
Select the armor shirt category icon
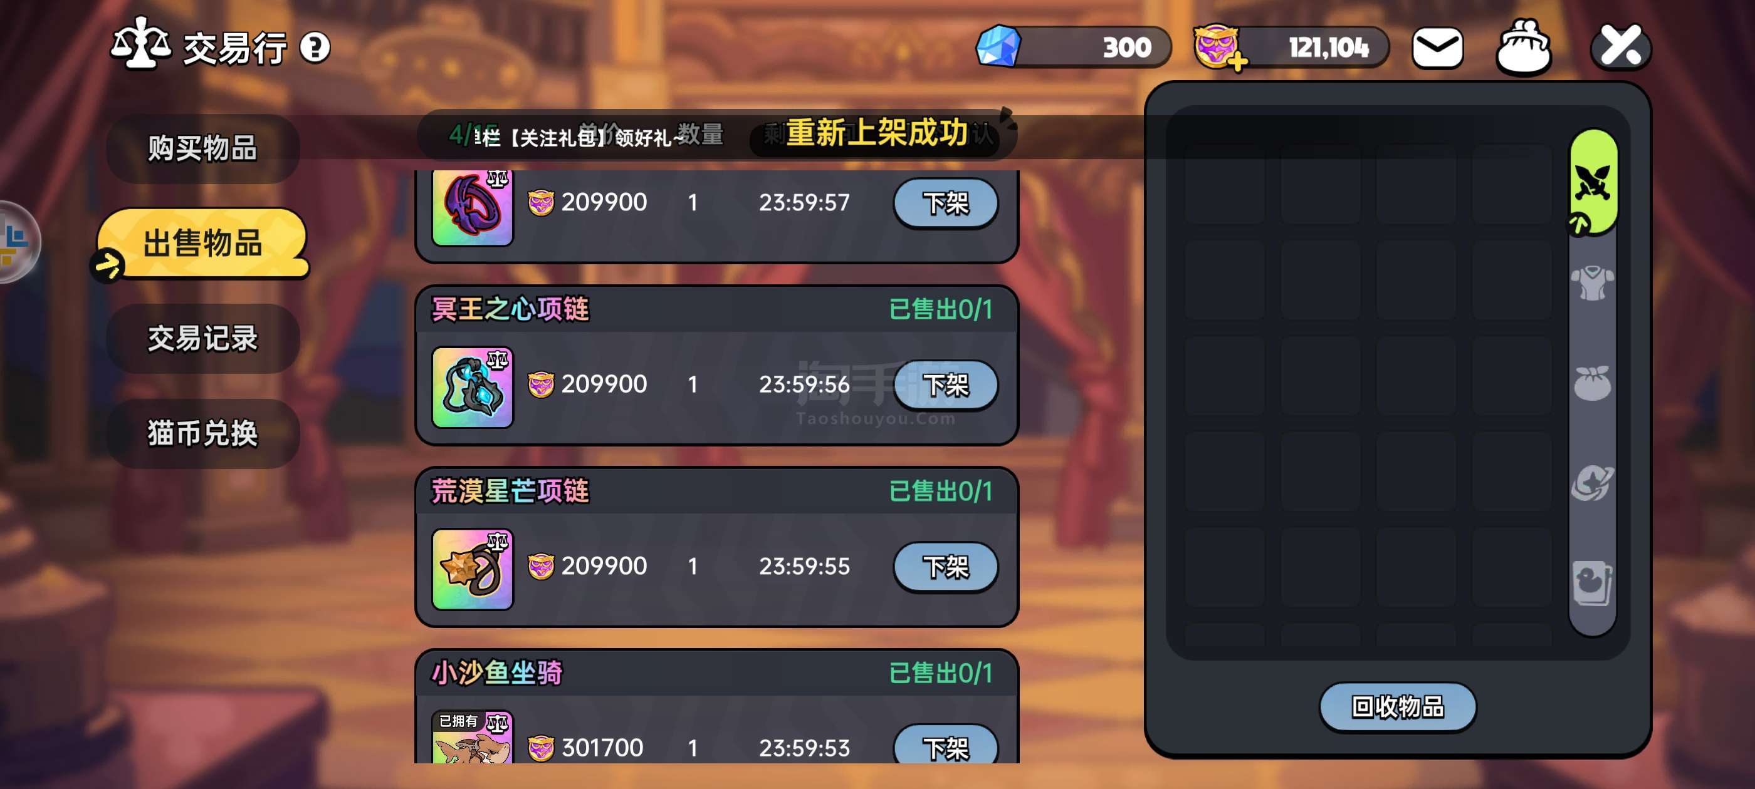pyautogui.click(x=1592, y=283)
